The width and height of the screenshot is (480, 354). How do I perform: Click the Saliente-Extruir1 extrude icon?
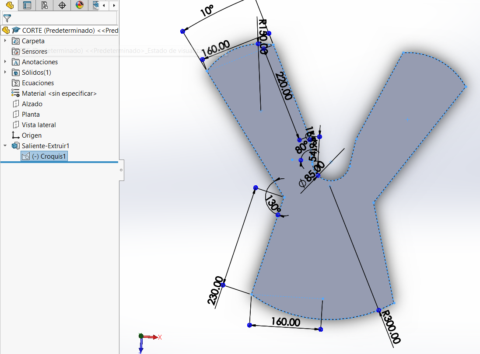16,146
